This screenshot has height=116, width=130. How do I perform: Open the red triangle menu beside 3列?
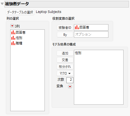(x=12, y=26)
